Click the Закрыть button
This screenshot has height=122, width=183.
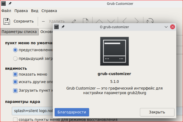coord(157,112)
